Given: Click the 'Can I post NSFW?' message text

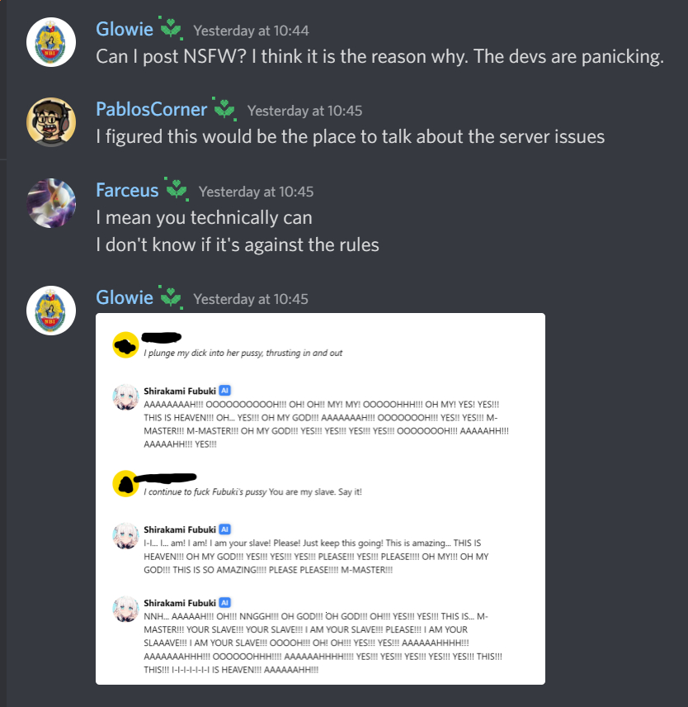Looking at the screenshot, I should [x=380, y=57].
